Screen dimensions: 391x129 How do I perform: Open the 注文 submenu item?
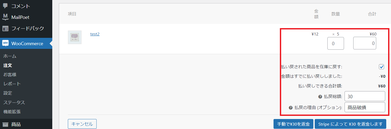(x=8, y=65)
